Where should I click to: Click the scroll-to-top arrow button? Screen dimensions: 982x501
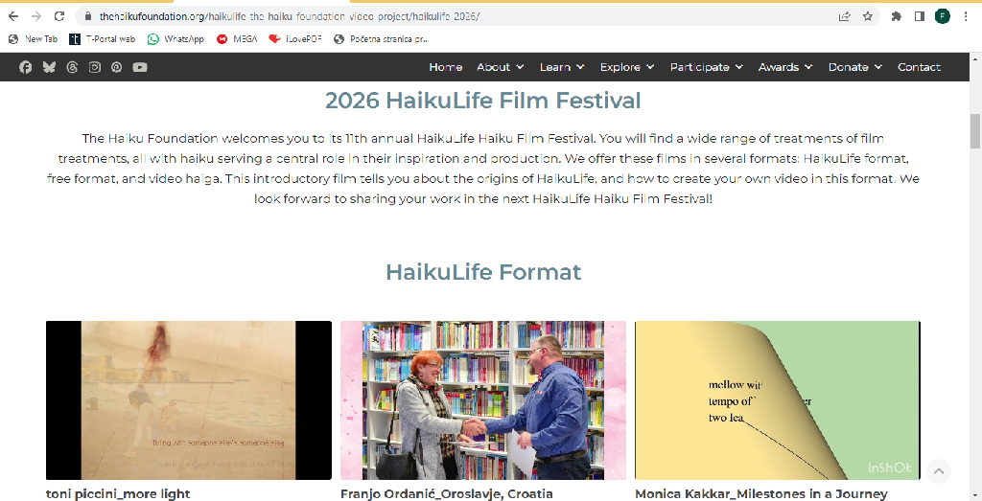pos(938,471)
